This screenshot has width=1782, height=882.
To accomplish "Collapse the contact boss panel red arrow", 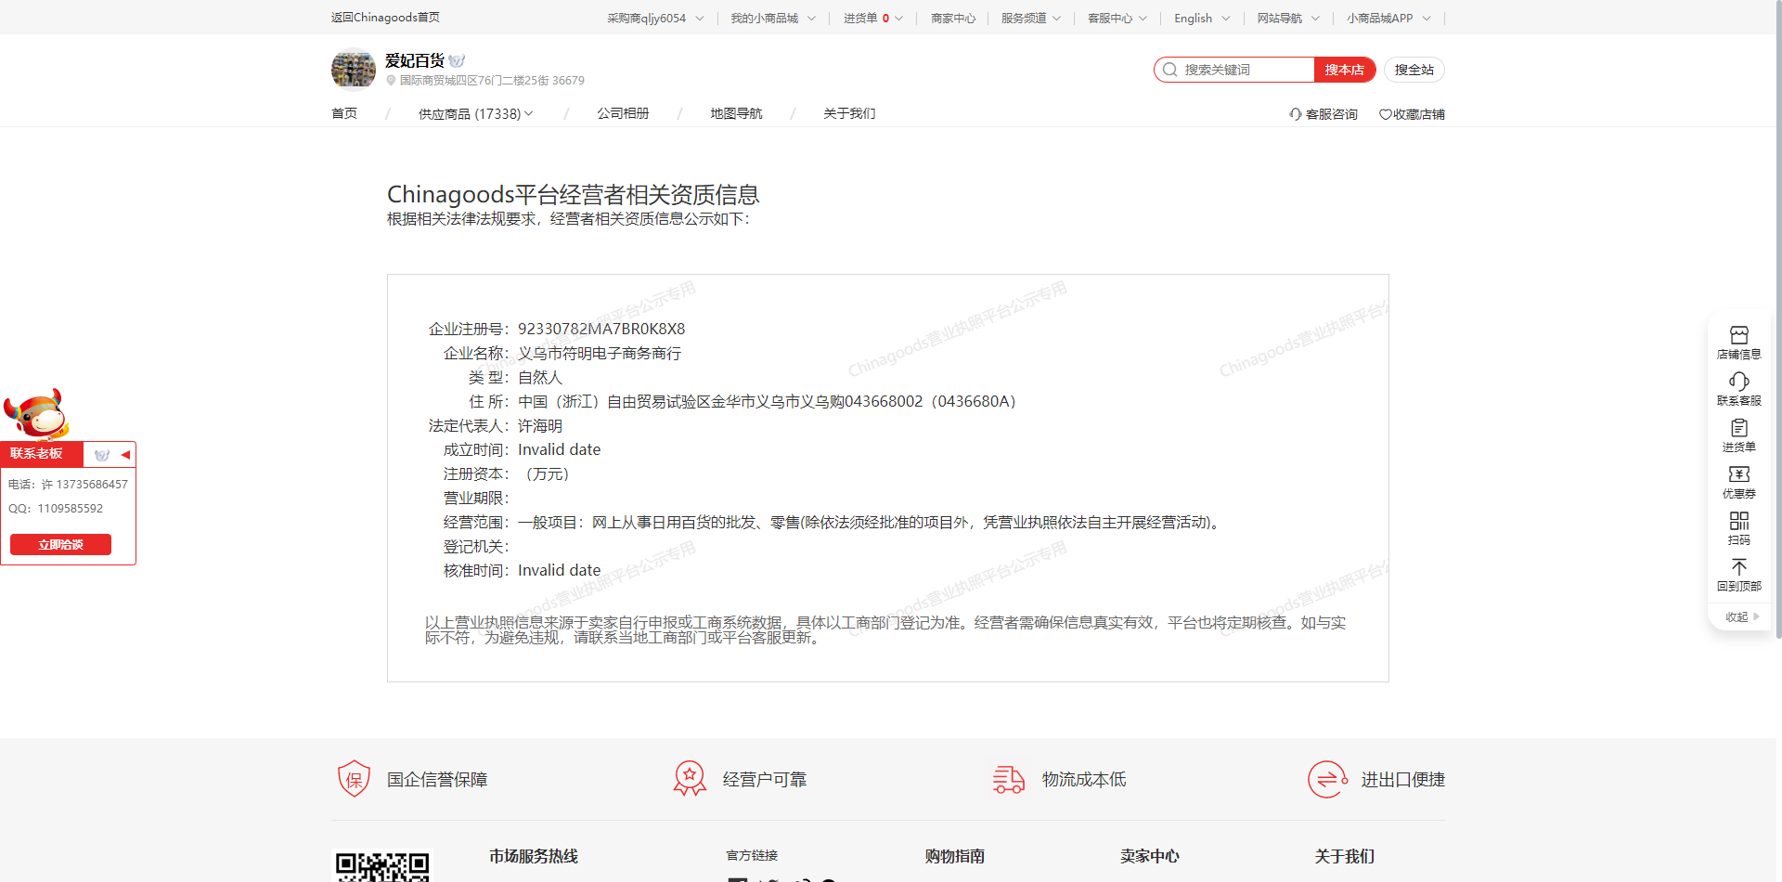I will coord(125,455).
